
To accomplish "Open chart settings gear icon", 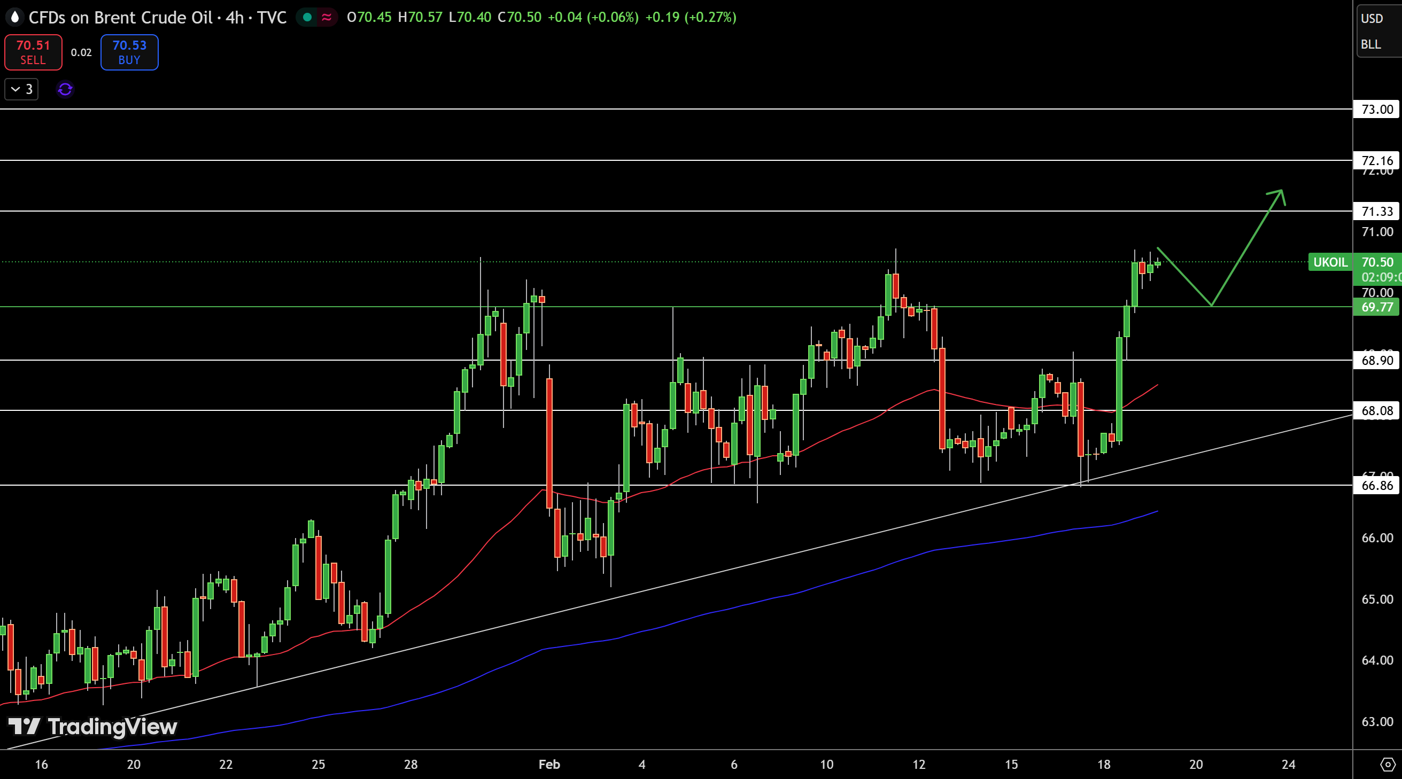I will pos(1388,765).
